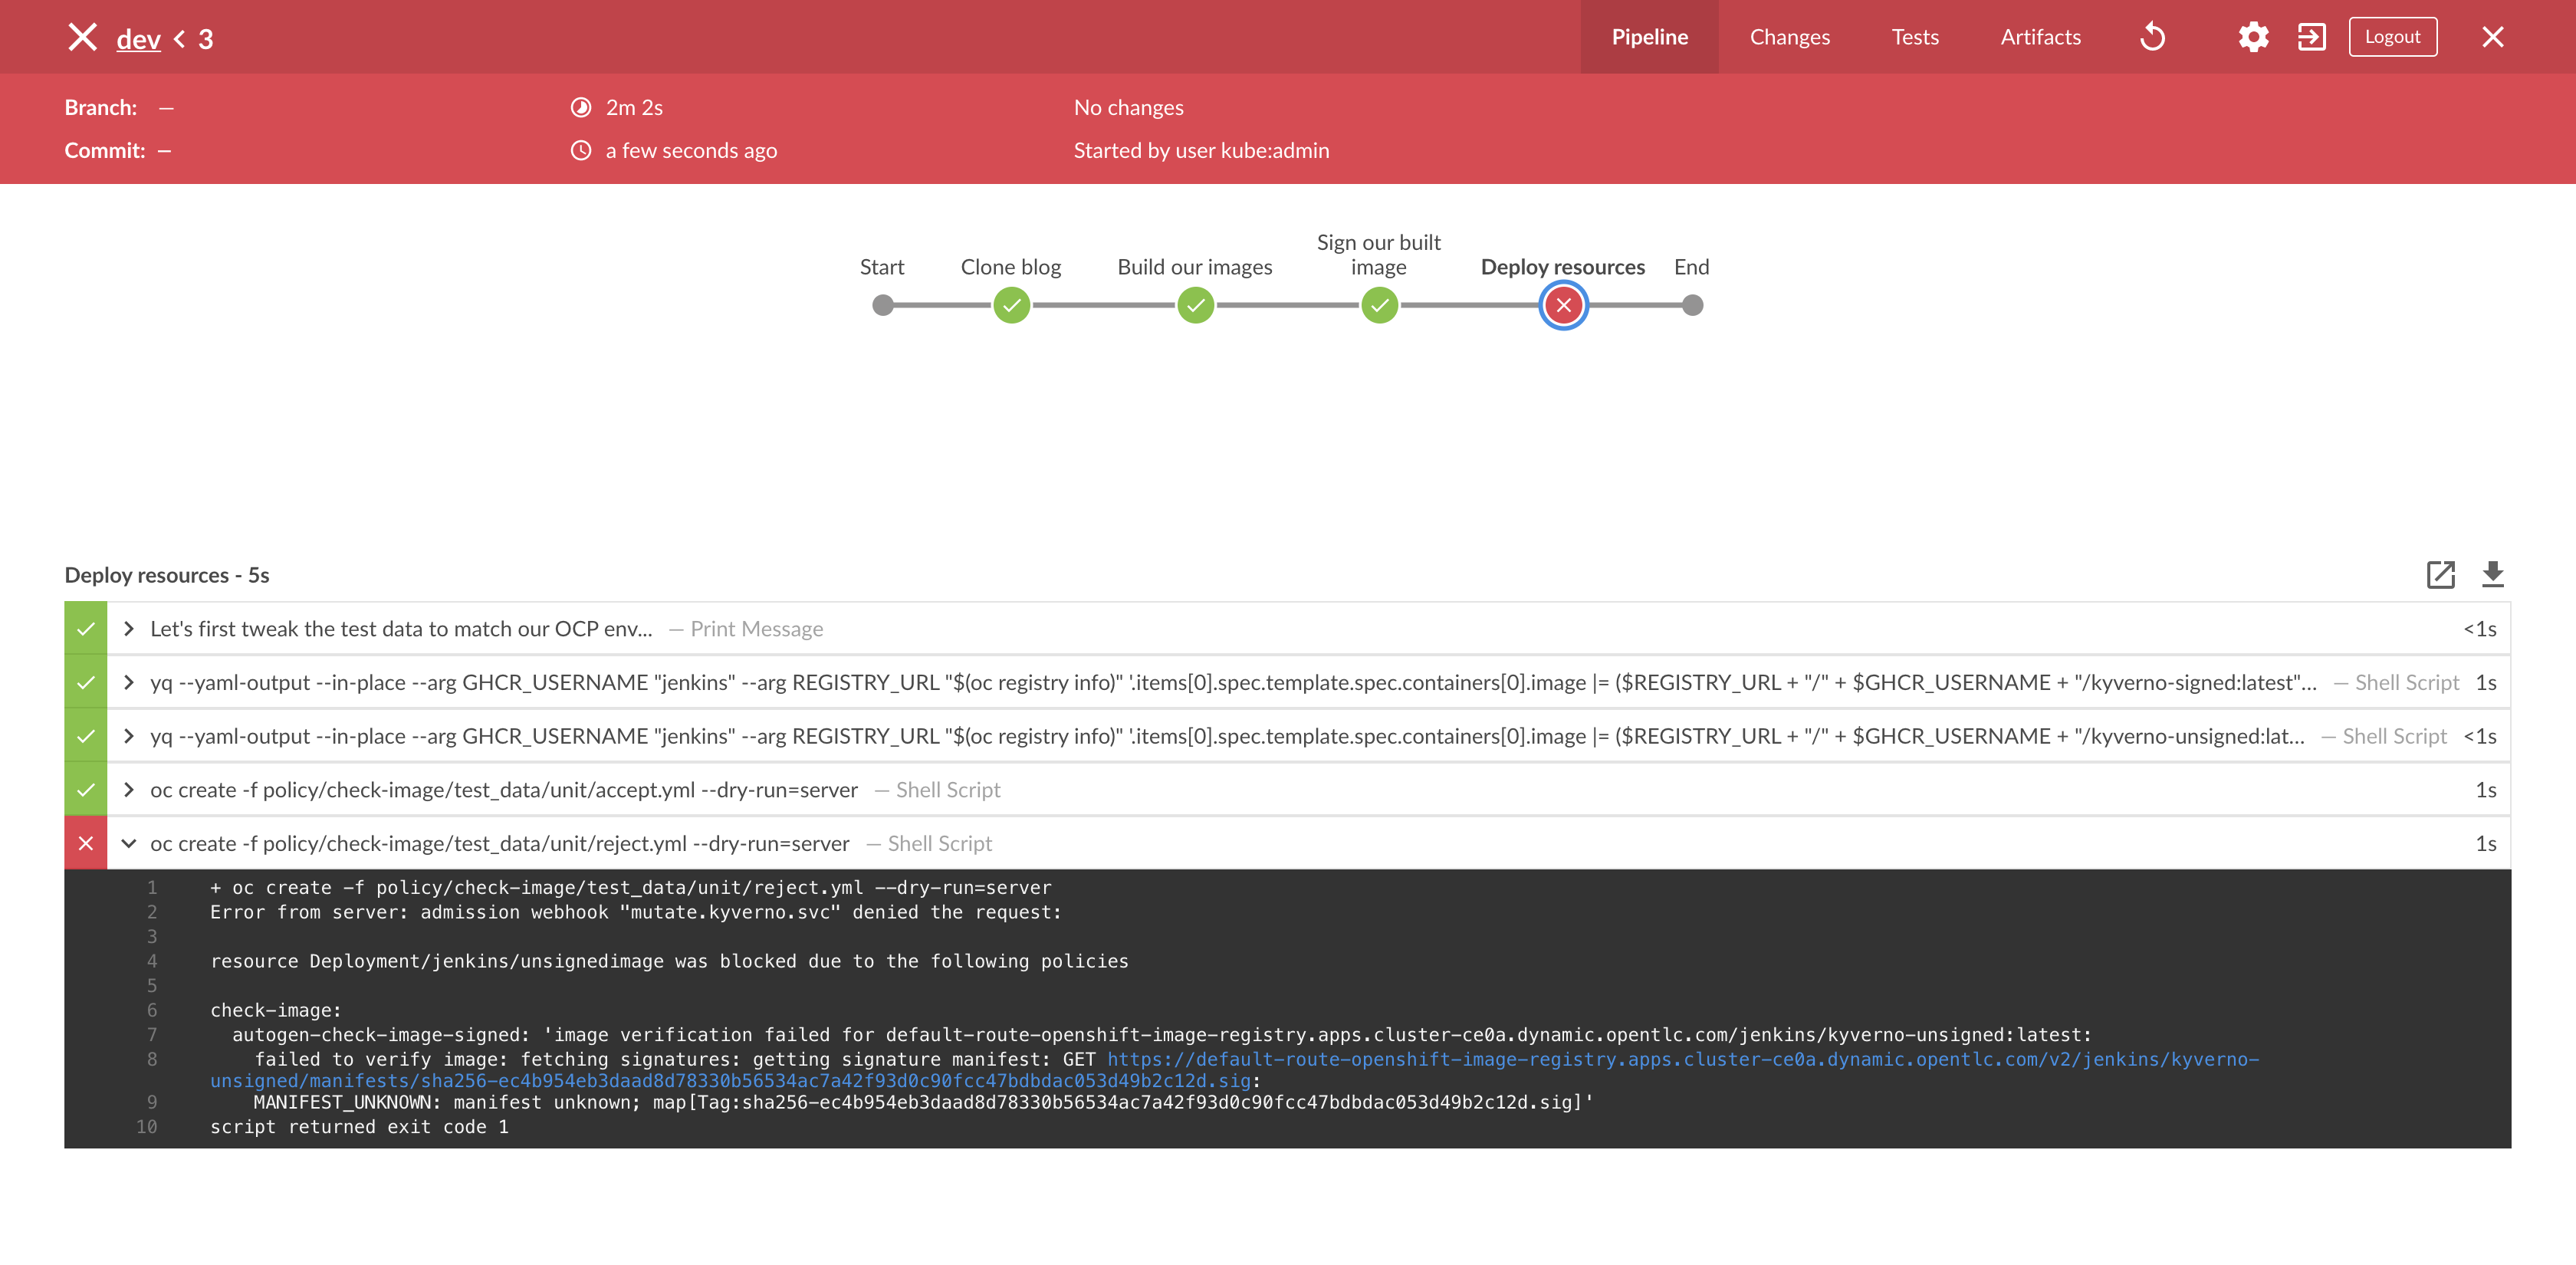Click the rerun pipeline icon
The width and height of the screenshot is (2576, 1265).
2152,37
